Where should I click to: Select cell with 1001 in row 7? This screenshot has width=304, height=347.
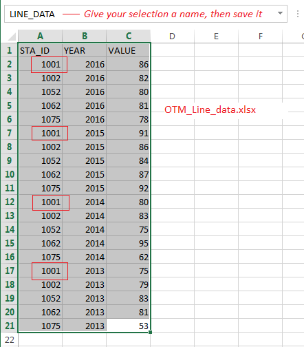point(40,133)
